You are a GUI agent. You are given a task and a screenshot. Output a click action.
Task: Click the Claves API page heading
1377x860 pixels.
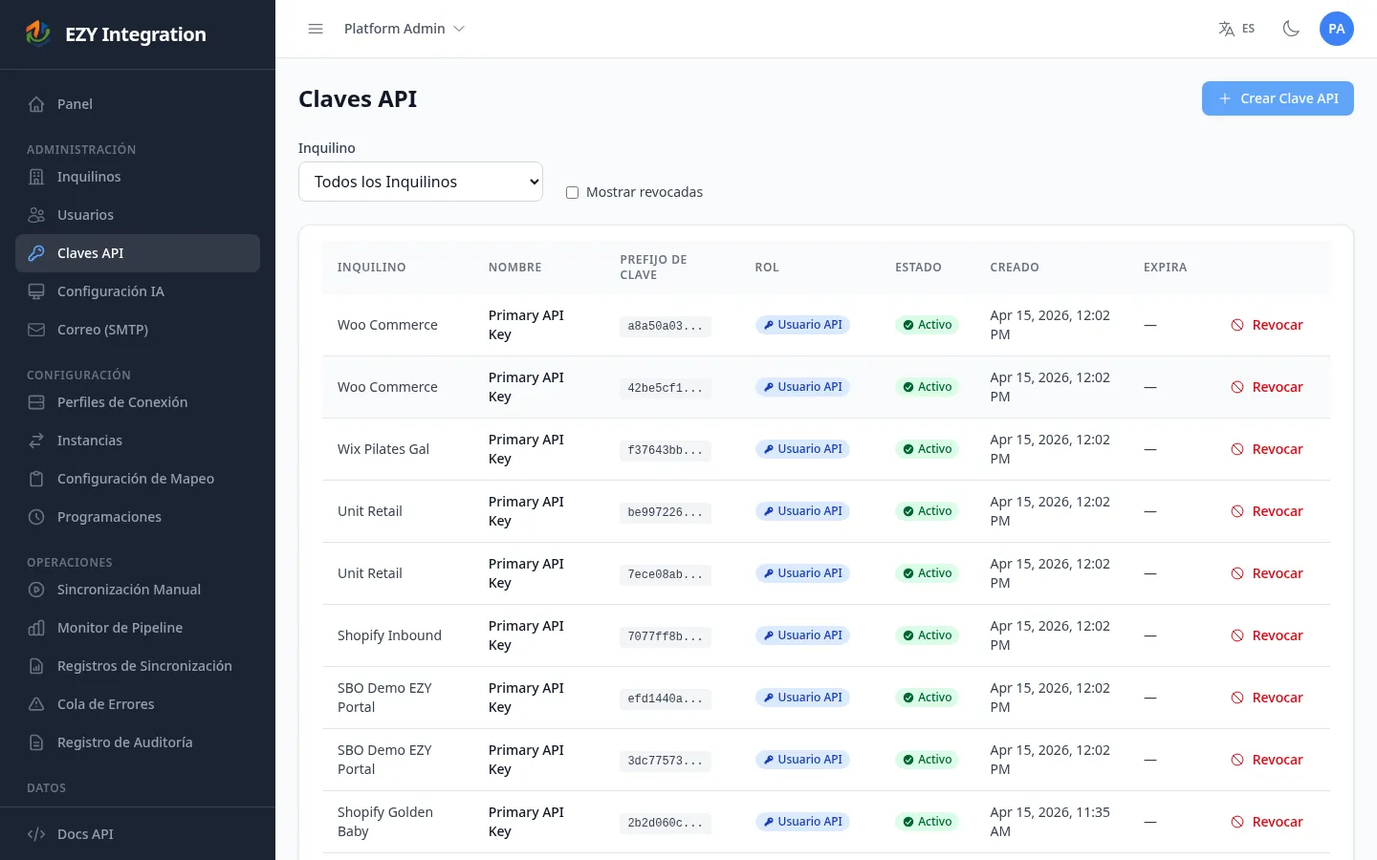[x=358, y=99]
